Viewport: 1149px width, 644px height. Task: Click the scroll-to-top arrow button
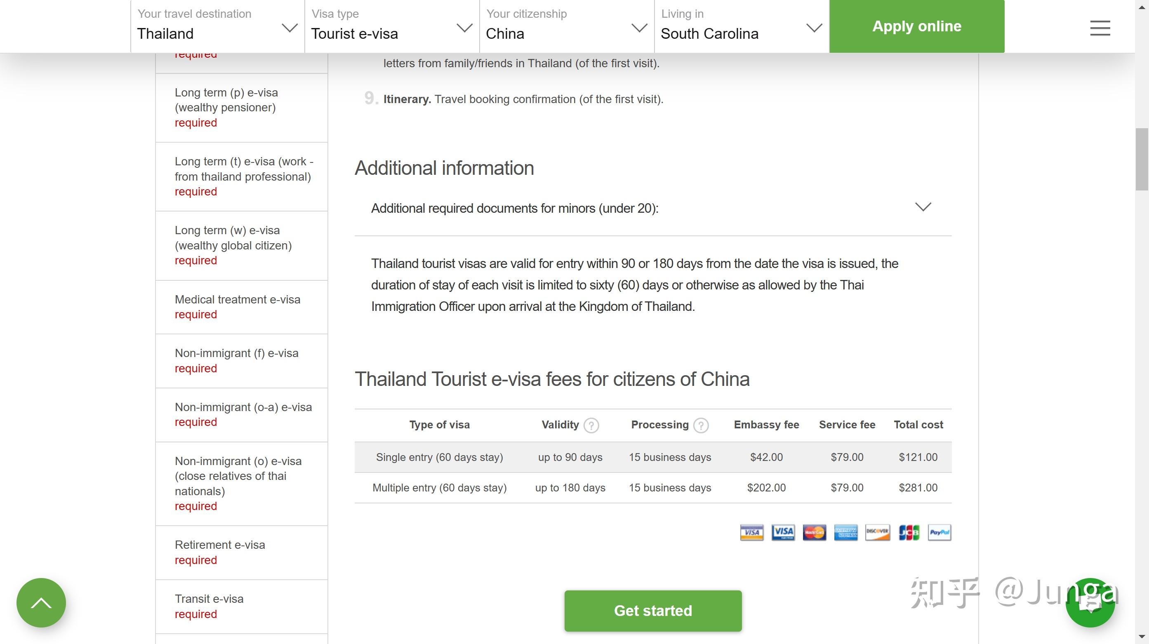coord(41,602)
